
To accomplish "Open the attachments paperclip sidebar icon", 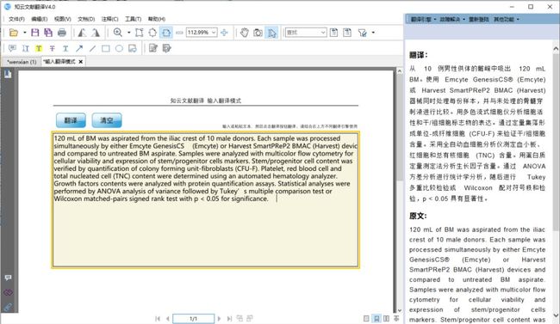I will (x=8, y=308).
